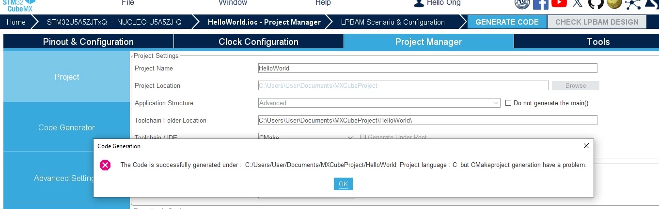This screenshot has height=209, width=659.
Task: Click the Project Location label
Action: click(157, 85)
